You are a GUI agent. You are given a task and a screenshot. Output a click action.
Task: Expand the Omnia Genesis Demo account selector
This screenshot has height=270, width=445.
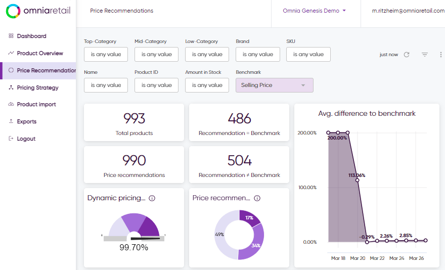coord(314,11)
